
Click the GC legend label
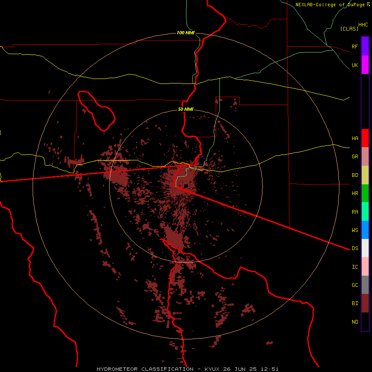[355, 285]
